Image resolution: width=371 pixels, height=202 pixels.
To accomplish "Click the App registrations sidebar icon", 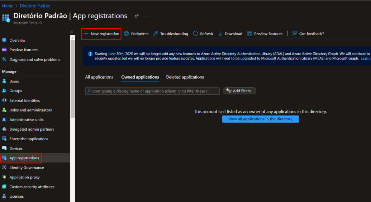I will pos(4,158).
